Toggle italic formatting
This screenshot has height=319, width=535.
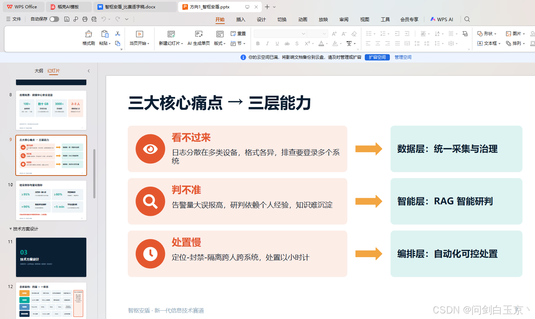point(267,43)
